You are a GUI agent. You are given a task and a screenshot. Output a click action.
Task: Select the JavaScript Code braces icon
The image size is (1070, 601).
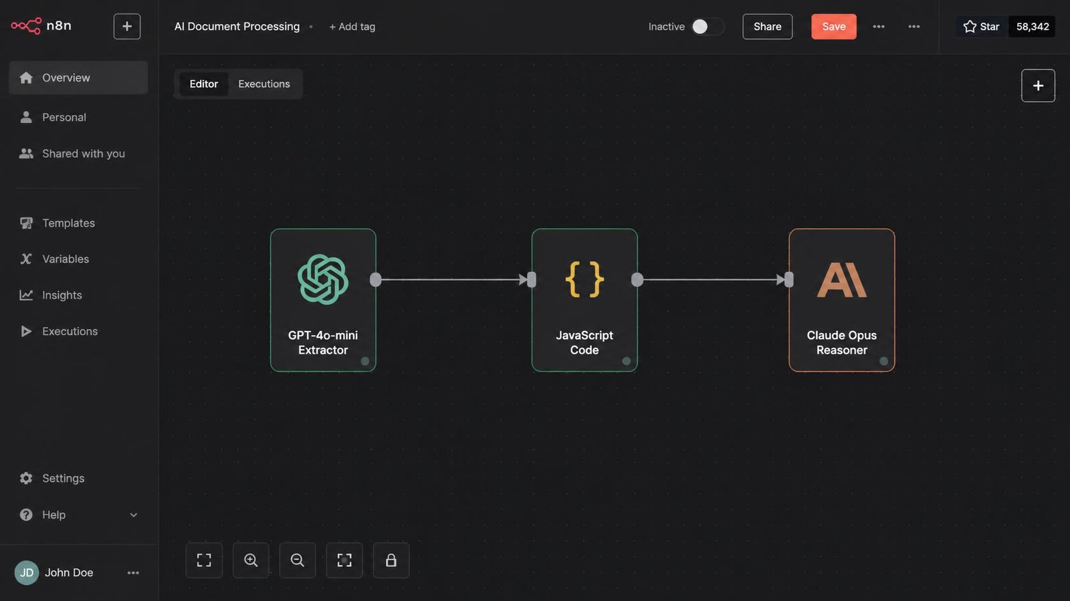584,279
